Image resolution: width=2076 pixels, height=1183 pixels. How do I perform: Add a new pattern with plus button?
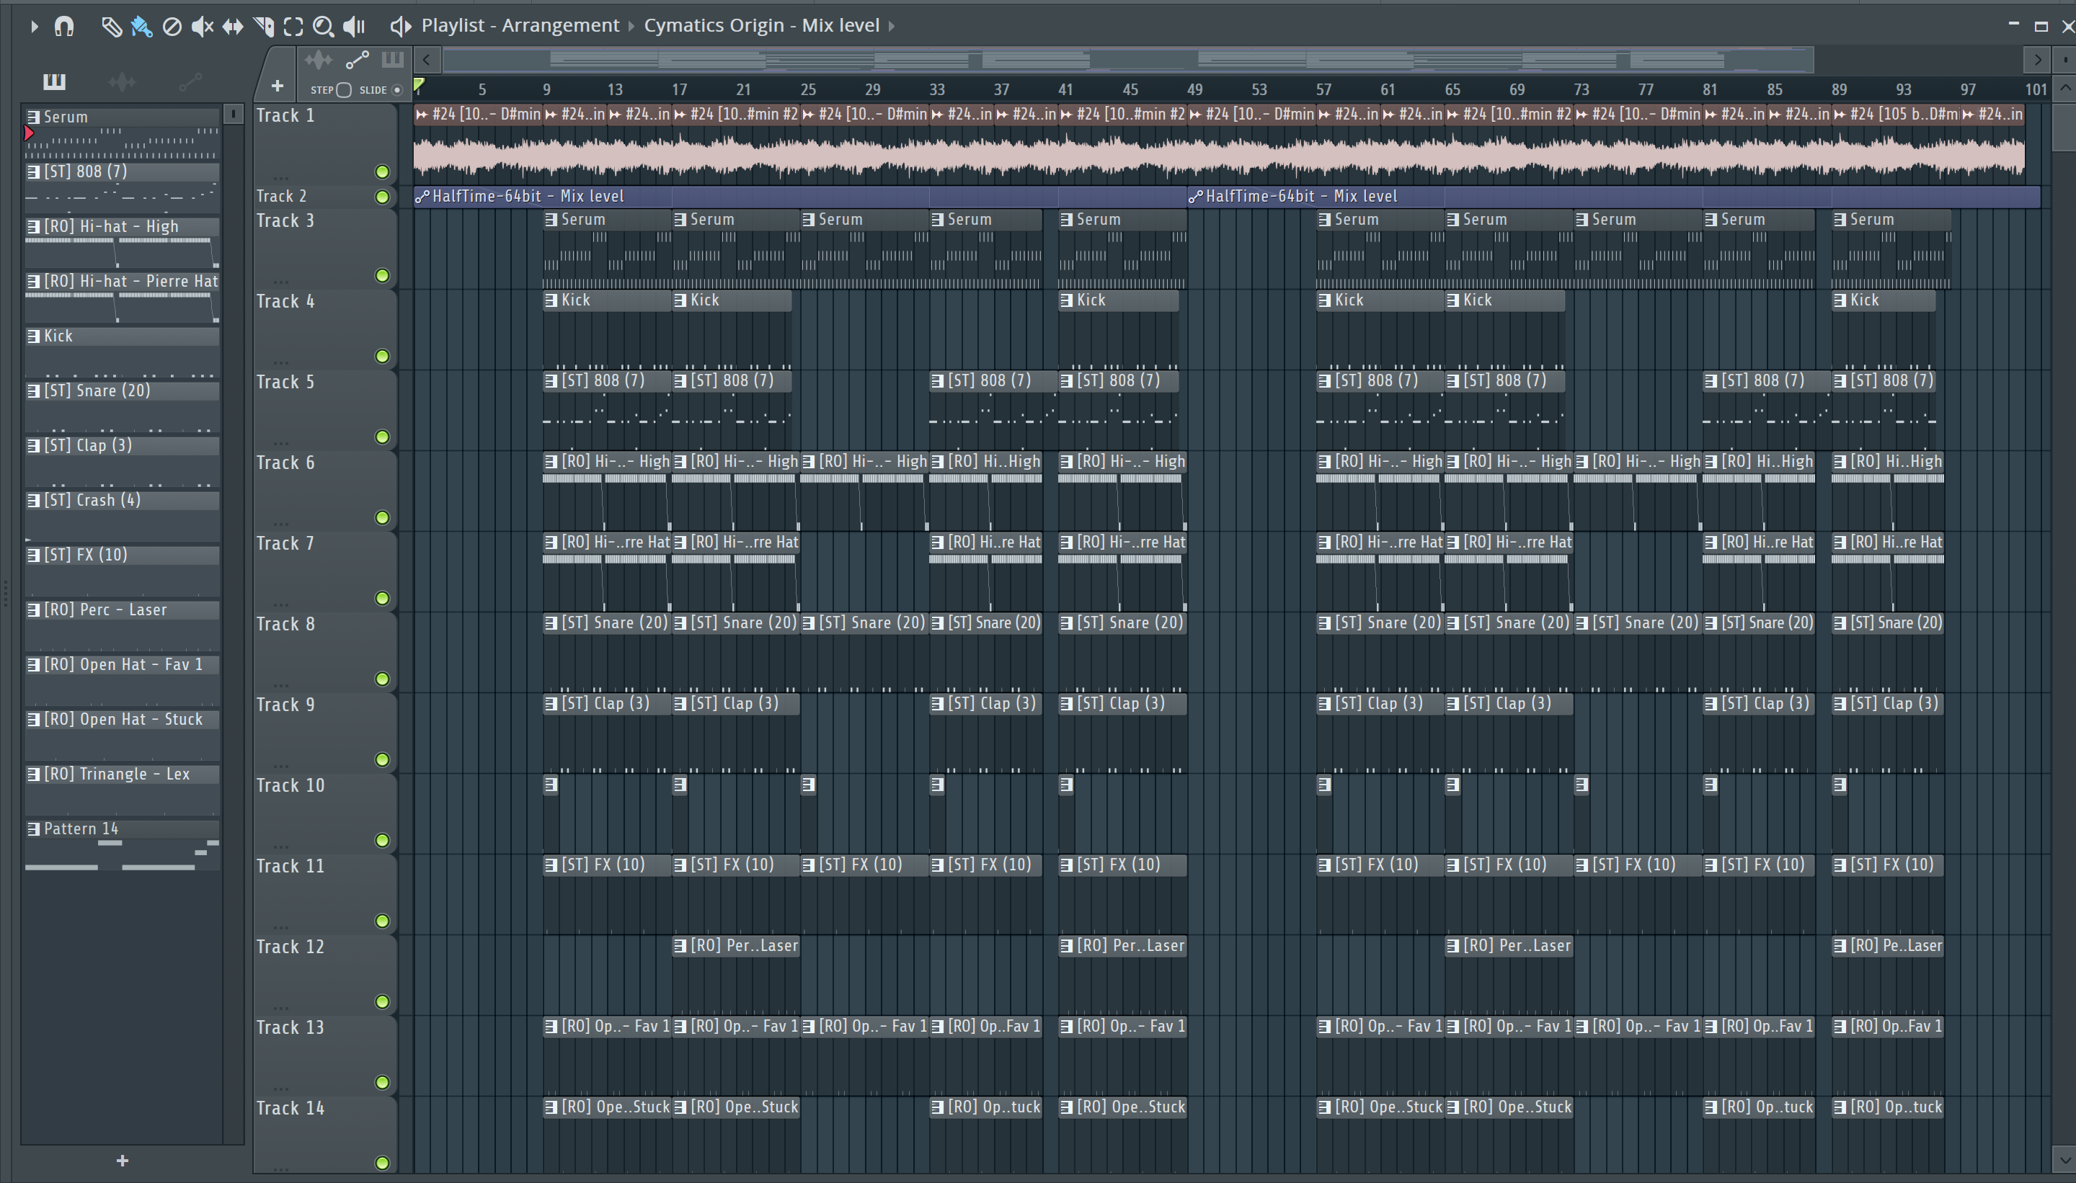pos(122,1160)
